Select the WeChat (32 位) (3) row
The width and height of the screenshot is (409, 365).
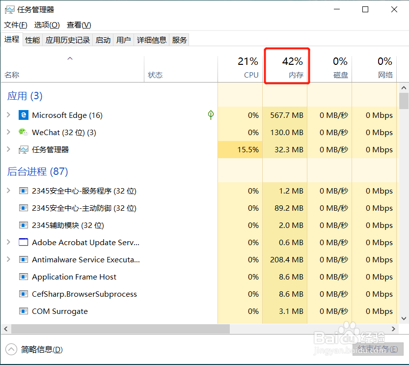point(200,132)
